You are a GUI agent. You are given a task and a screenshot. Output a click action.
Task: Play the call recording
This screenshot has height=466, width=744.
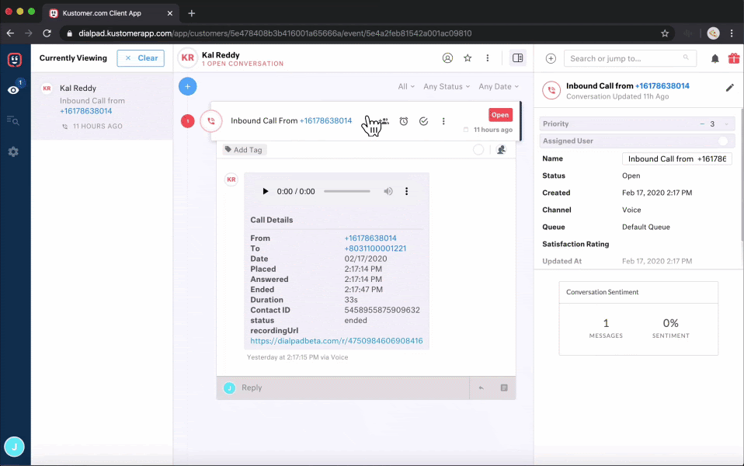[x=266, y=191]
